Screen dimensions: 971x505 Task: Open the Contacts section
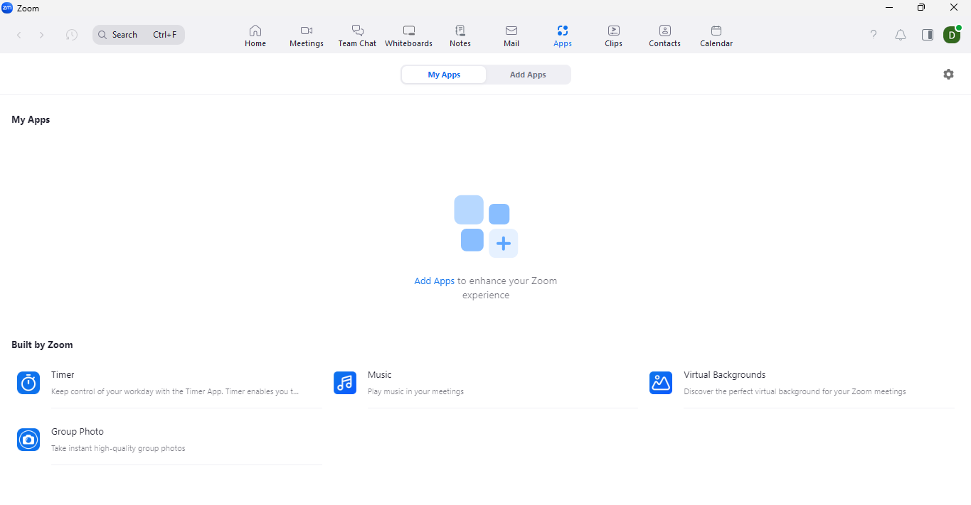pos(664,36)
